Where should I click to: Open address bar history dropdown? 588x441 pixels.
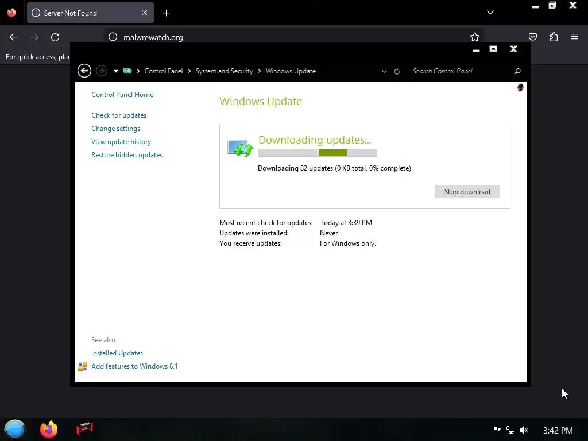tap(384, 71)
